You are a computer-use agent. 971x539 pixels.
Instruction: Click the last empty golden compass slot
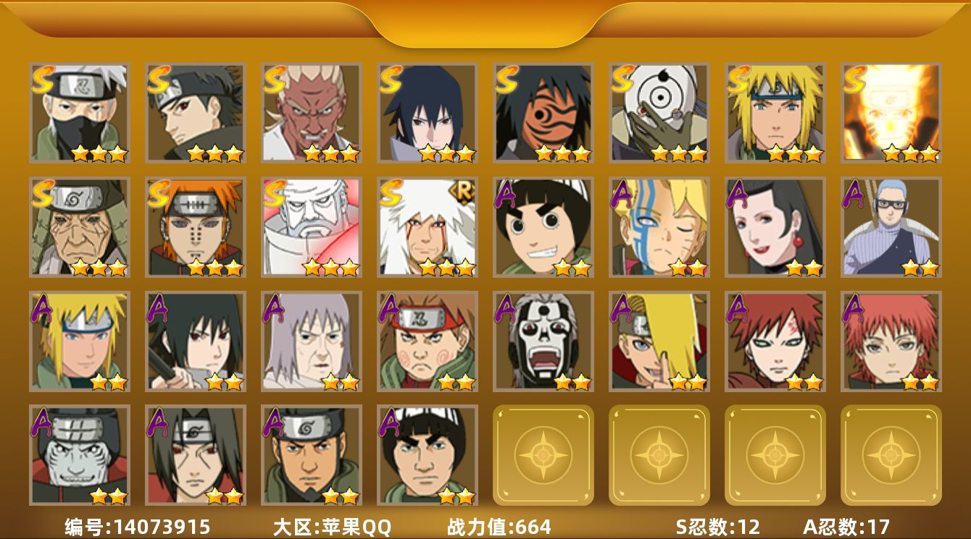click(x=891, y=455)
